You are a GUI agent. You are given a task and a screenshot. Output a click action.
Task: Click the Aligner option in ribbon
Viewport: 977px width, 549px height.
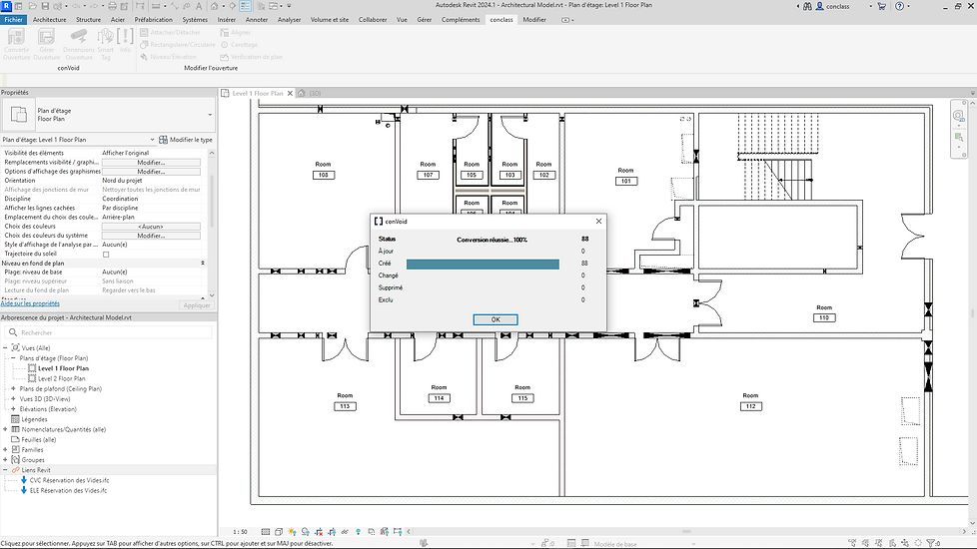(235, 32)
